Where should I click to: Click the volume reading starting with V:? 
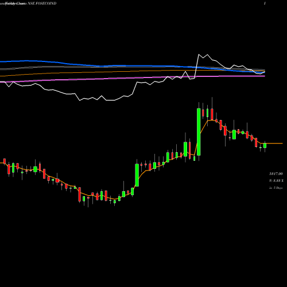(x=276, y=181)
